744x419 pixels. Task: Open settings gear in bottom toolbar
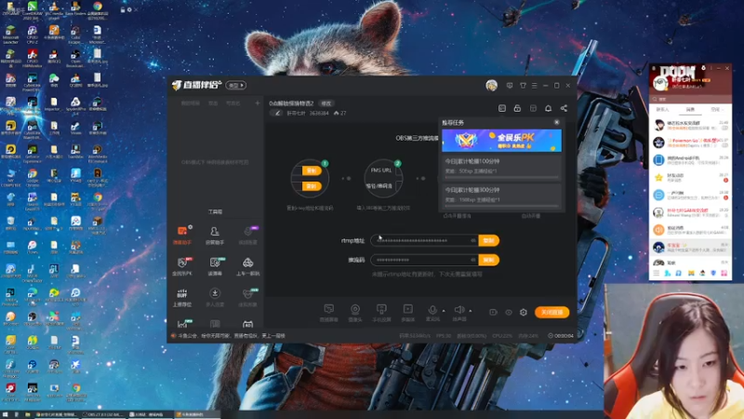(524, 312)
